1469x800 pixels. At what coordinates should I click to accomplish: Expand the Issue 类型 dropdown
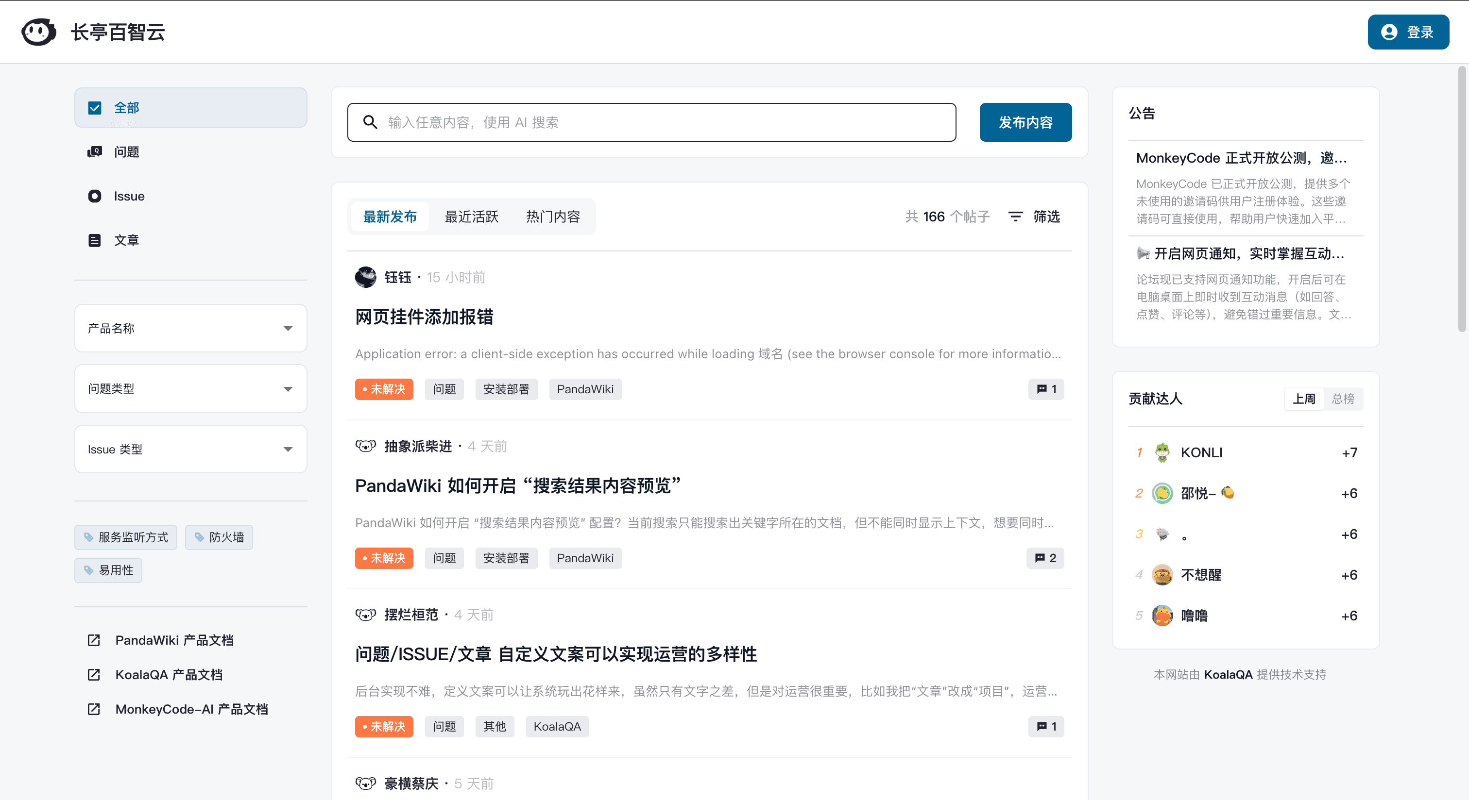tap(190, 449)
